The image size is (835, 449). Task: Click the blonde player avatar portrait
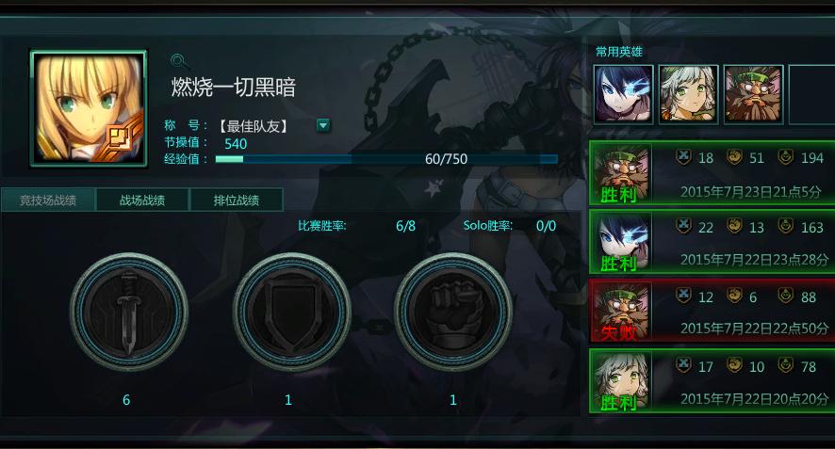pyautogui.click(x=89, y=108)
